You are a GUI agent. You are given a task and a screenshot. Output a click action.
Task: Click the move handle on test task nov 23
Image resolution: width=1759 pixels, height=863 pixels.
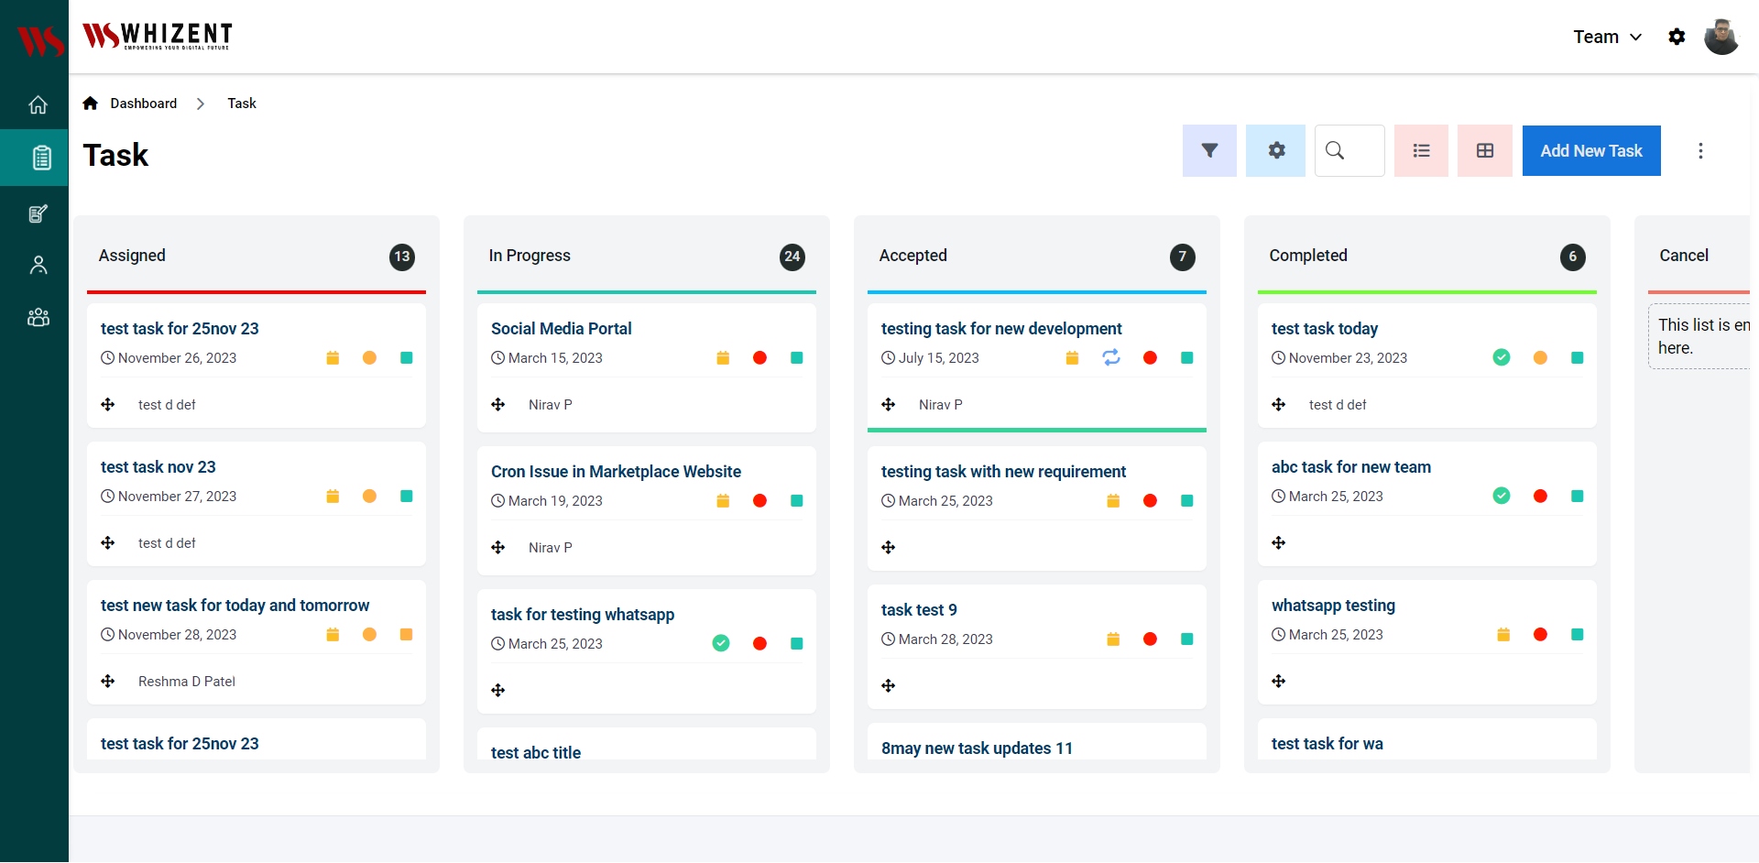point(108,542)
